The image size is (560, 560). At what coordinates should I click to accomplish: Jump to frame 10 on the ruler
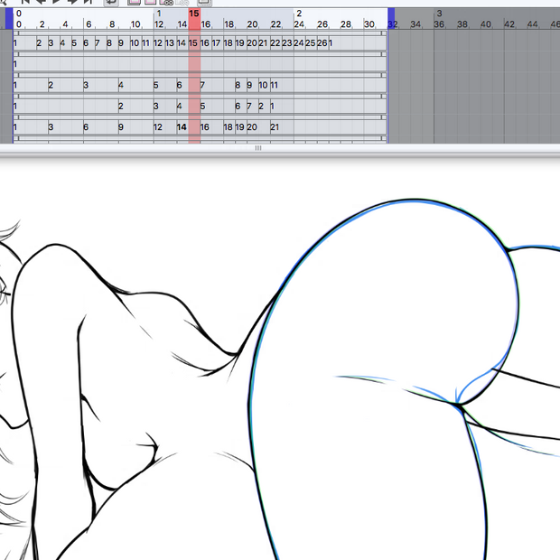pyautogui.click(x=135, y=24)
